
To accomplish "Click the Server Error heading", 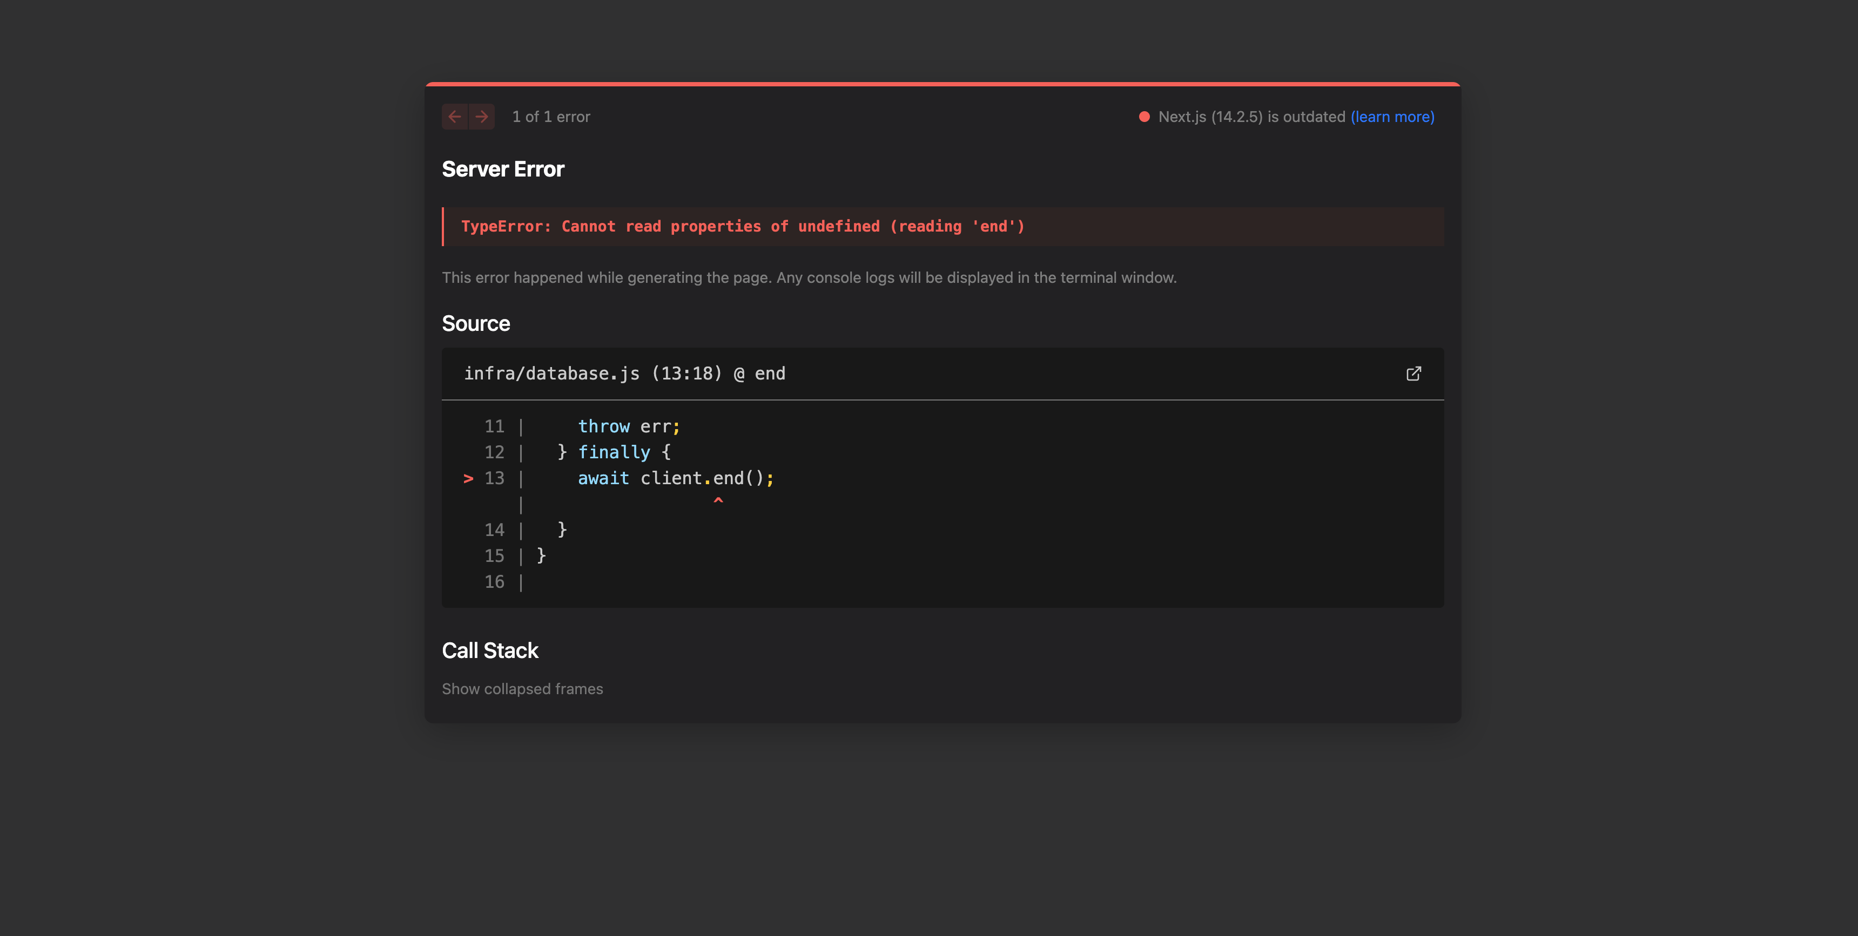I will tap(503, 169).
